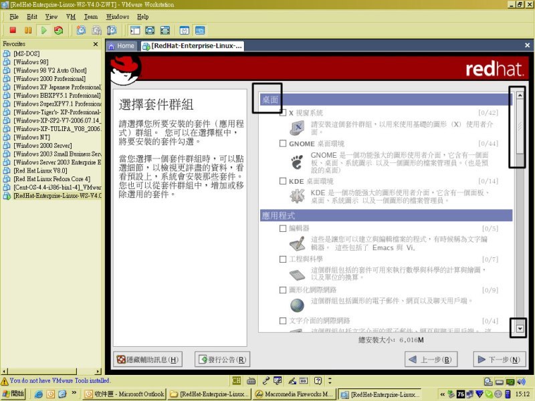
Task: Select [Windows NT] in Favorites
Action: [x=31, y=137]
